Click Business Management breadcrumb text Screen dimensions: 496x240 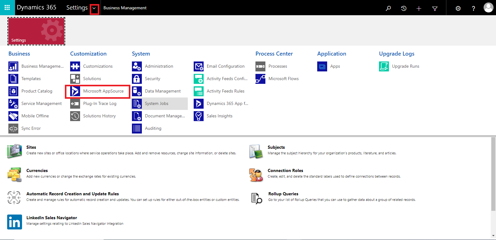[125, 8]
